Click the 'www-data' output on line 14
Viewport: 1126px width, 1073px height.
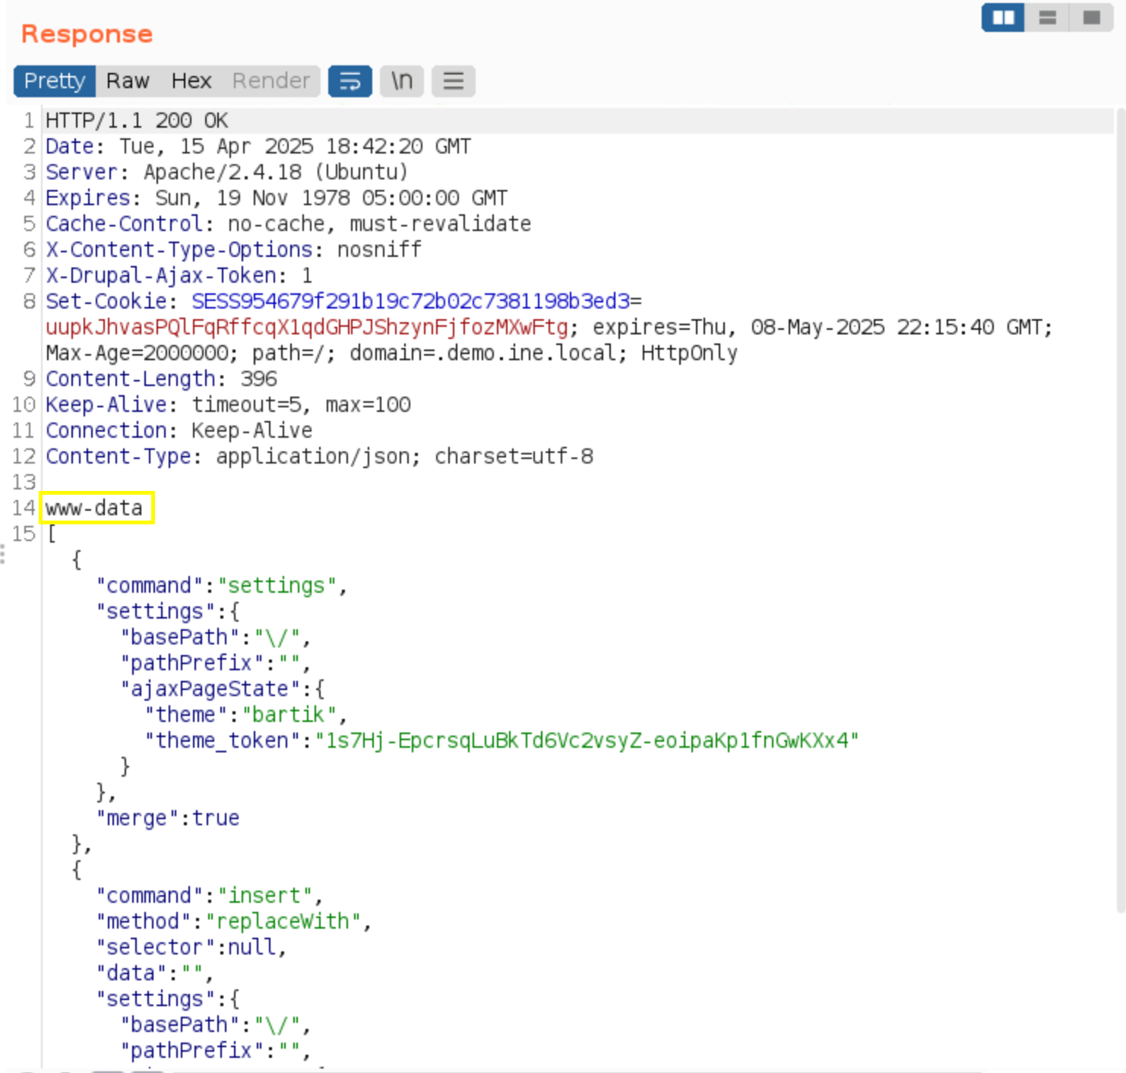[x=94, y=508]
